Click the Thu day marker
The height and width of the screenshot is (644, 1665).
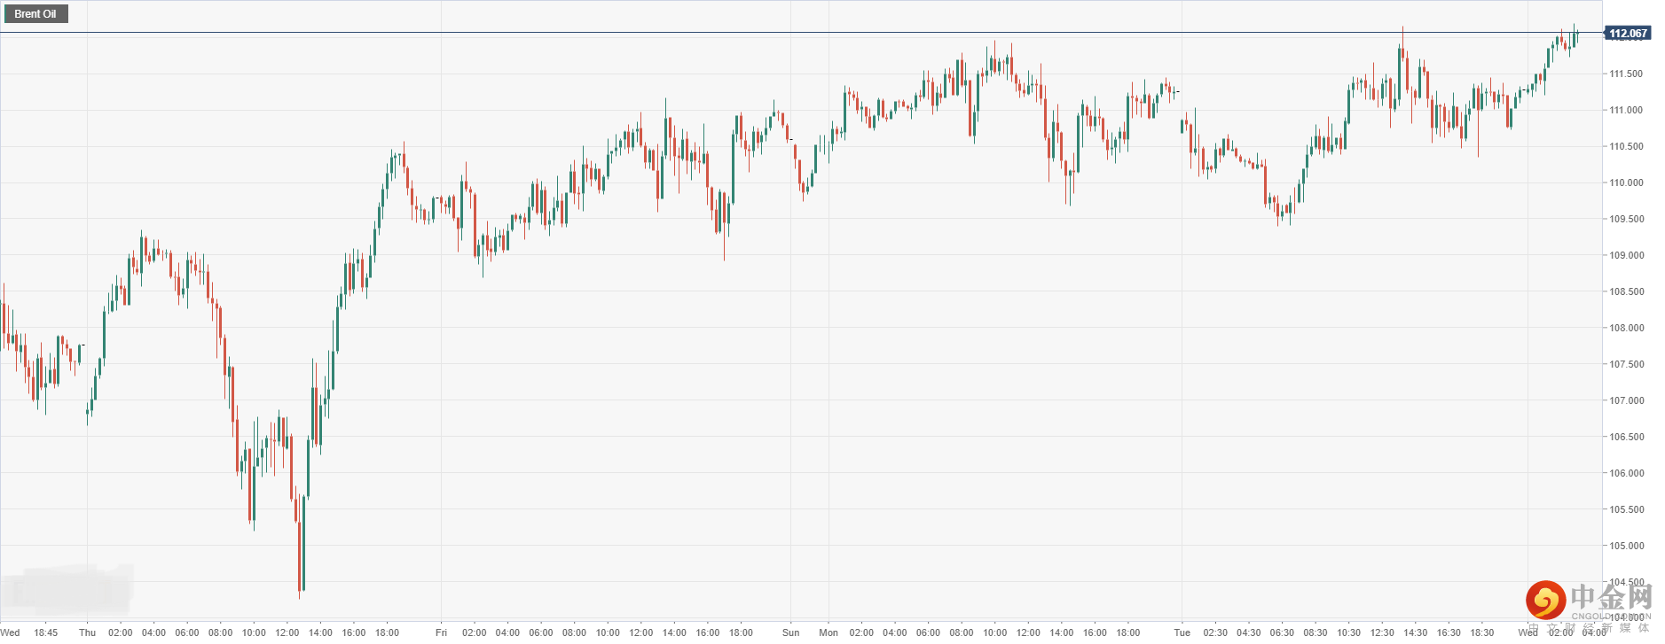click(87, 632)
